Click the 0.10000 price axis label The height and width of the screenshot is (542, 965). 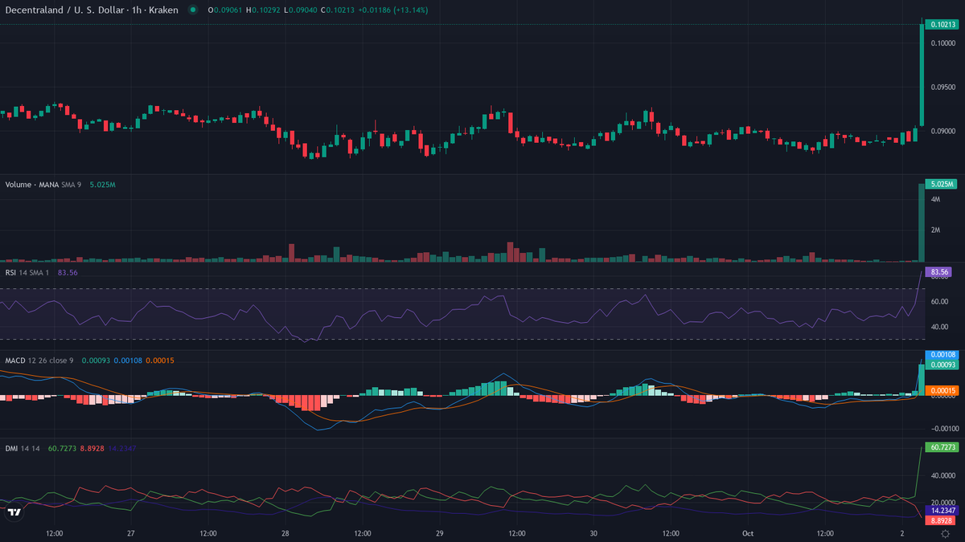tap(943, 43)
